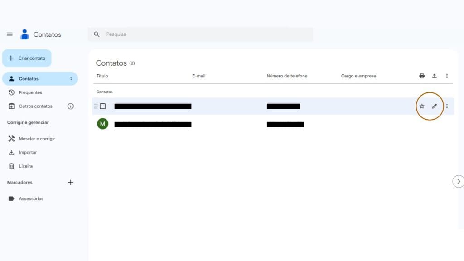Screen dimensions: 464x261
Task: Select the pencil edit icon on first contact
Action: [x=434, y=106]
